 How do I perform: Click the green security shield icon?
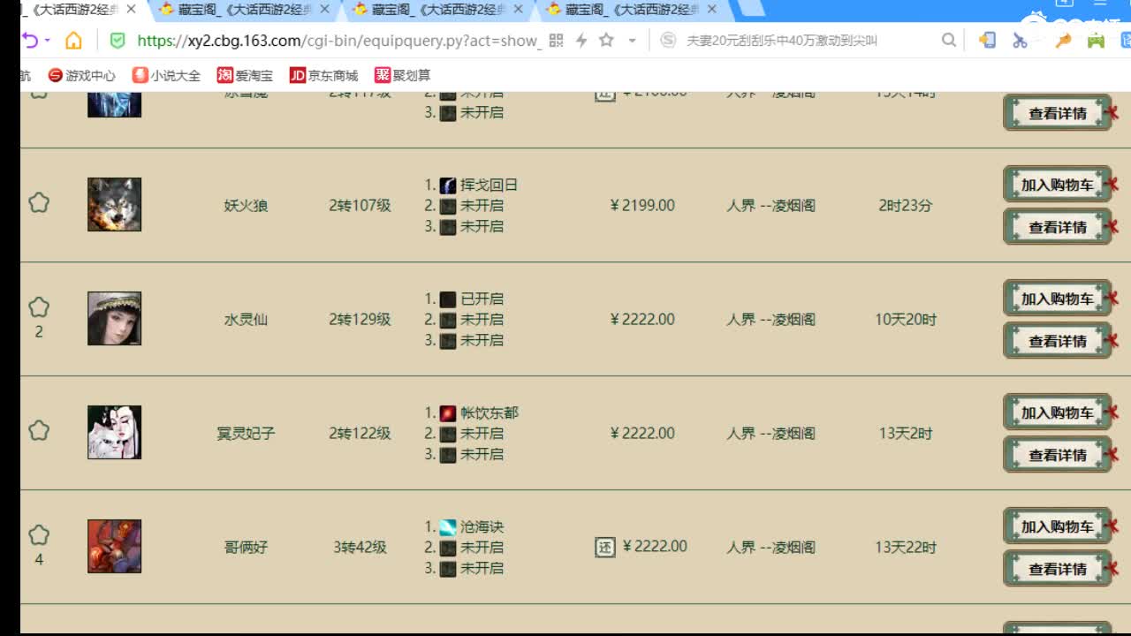point(117,41)
